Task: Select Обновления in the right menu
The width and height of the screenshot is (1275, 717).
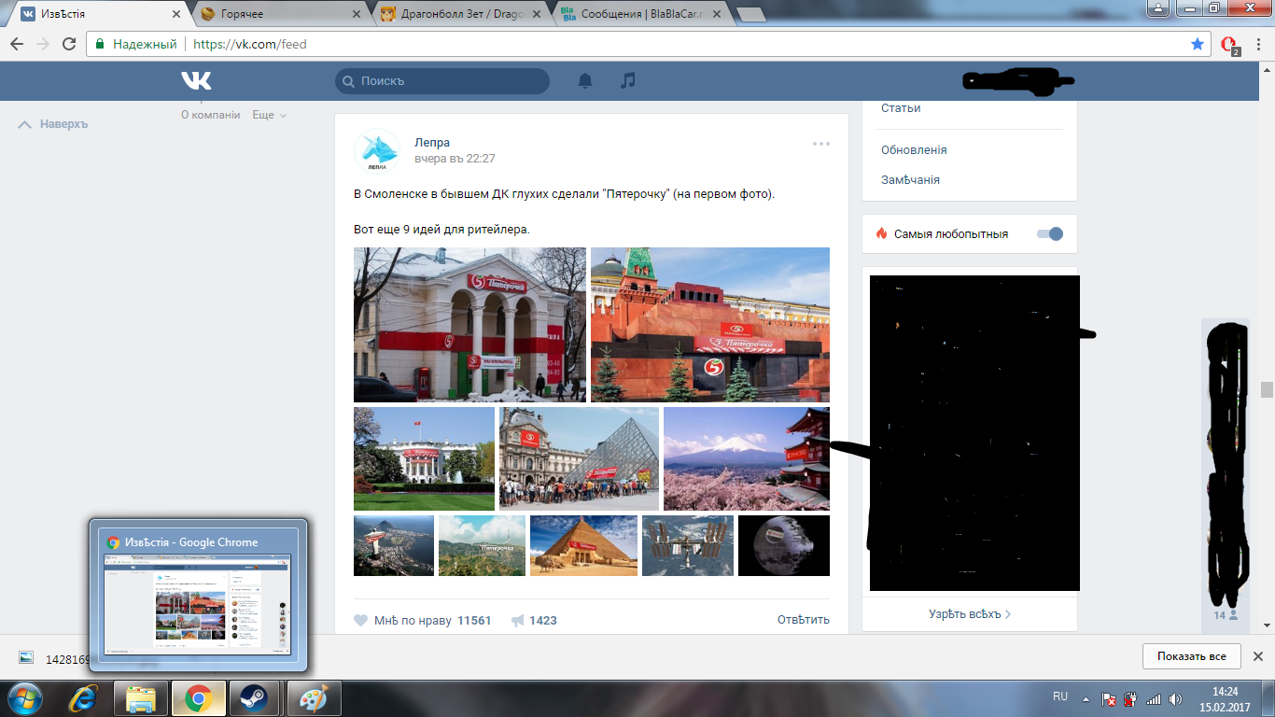Action: pos(914,149)
